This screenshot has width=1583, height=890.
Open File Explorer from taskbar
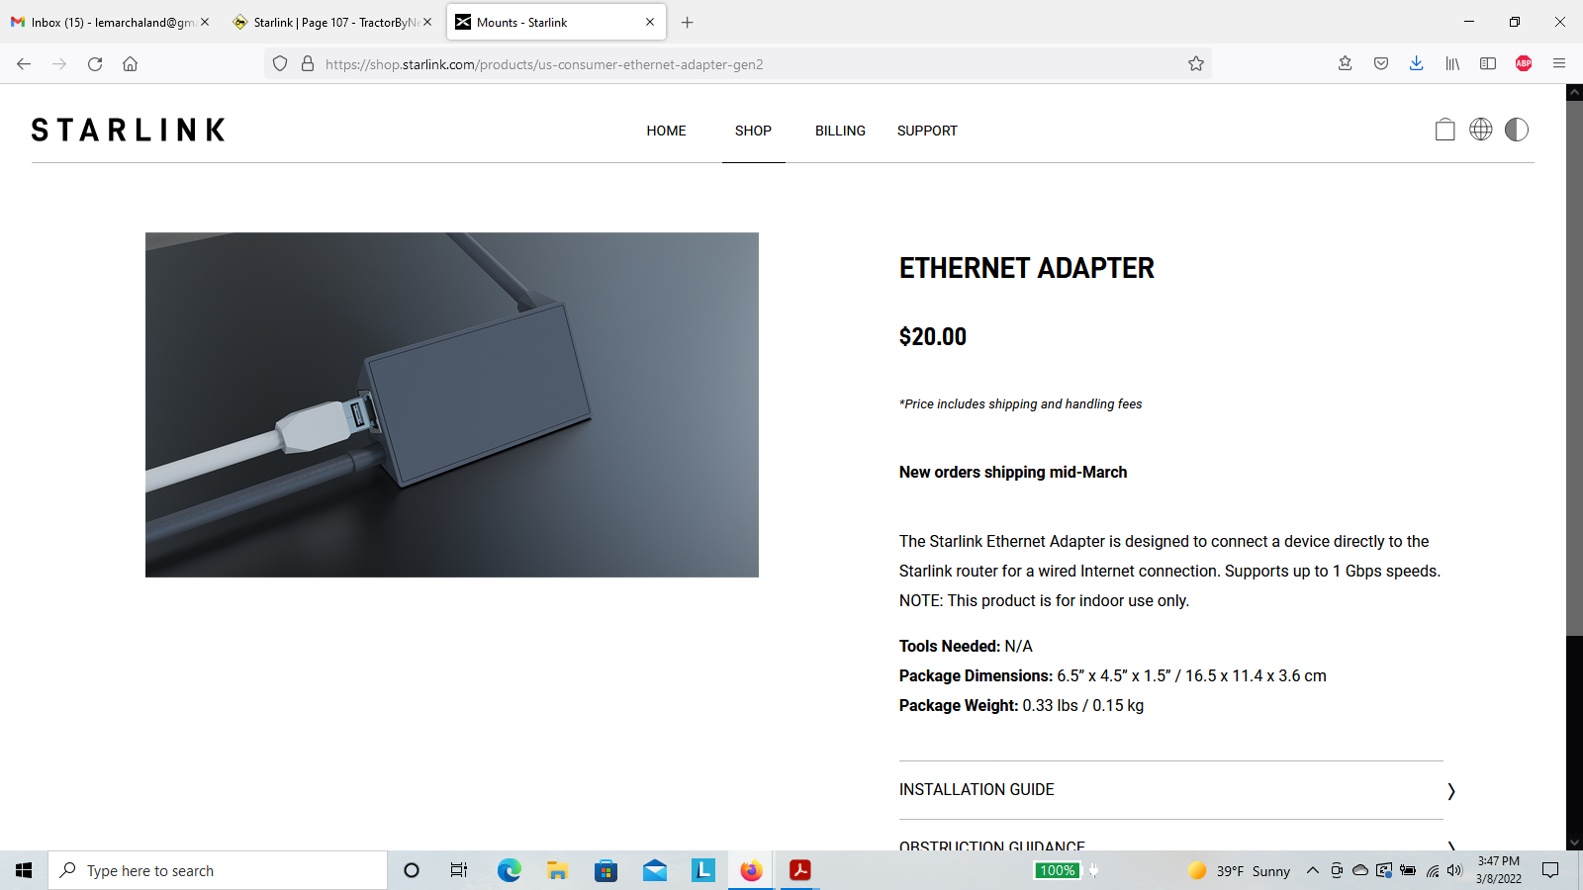pos(557,870)
